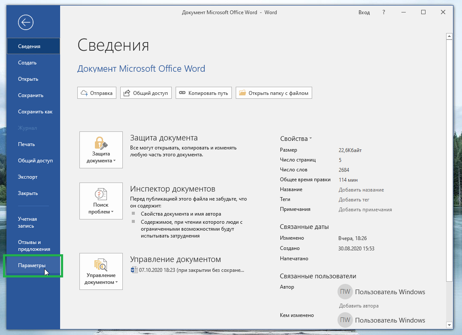Click the Пользователь Windows name beside Автор
This screenshot has width=462, height=335.
click(390, 292)
